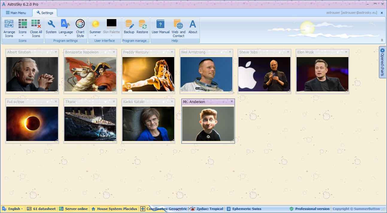Open Karikó Katalin chart thumbnail

click(x=148, y=124)
